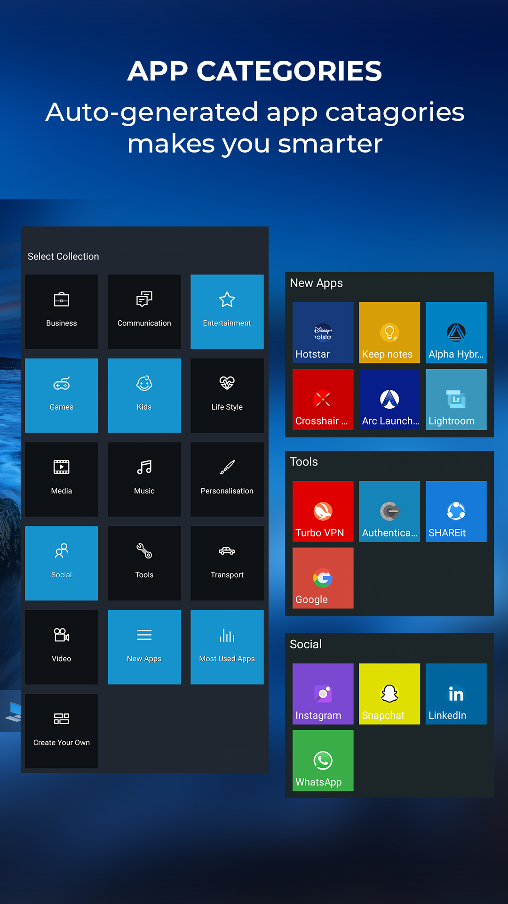Select the Music collection category
Screen dimensions: 508x904
[x=144, y=479]
